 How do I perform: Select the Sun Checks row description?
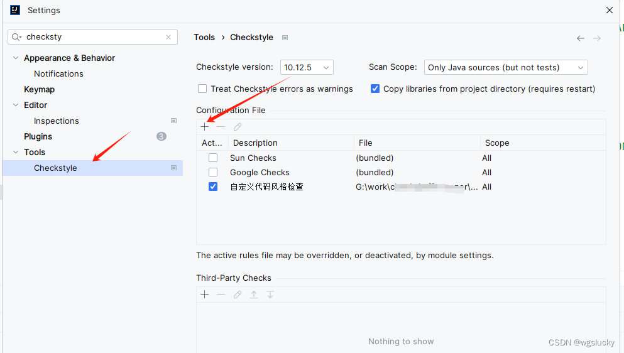point(253,158)
